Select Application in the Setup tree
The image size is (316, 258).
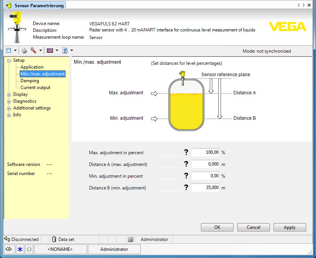coord(32,67)
